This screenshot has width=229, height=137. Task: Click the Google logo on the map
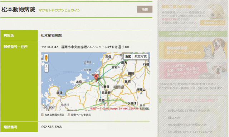click(49, 107)
